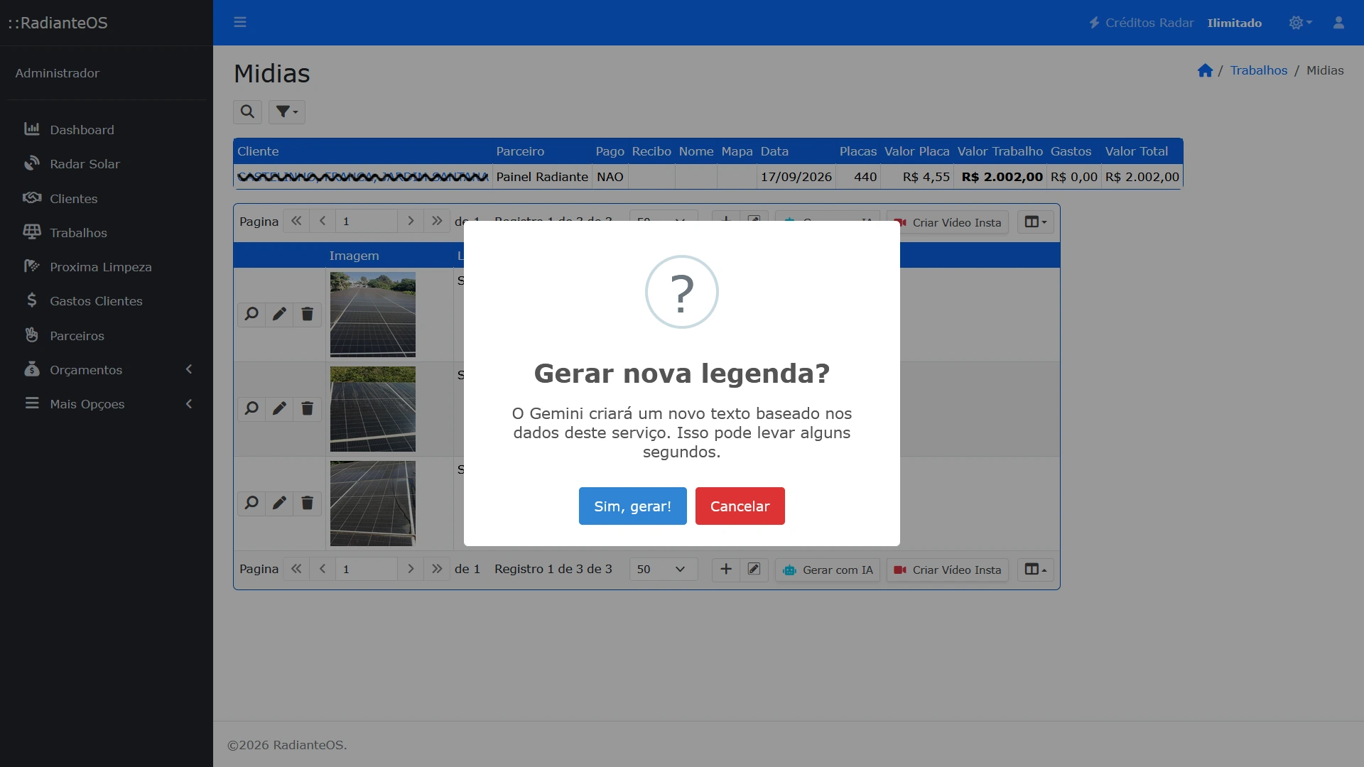Add a new record with bottom plus icon
This screenshot has height=767, width=1364.
pos(726,569)
